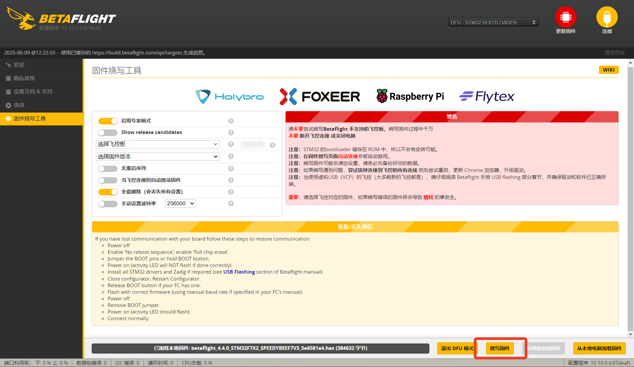Click the 恢复/丢失通信 panel header

pos(355,227)
